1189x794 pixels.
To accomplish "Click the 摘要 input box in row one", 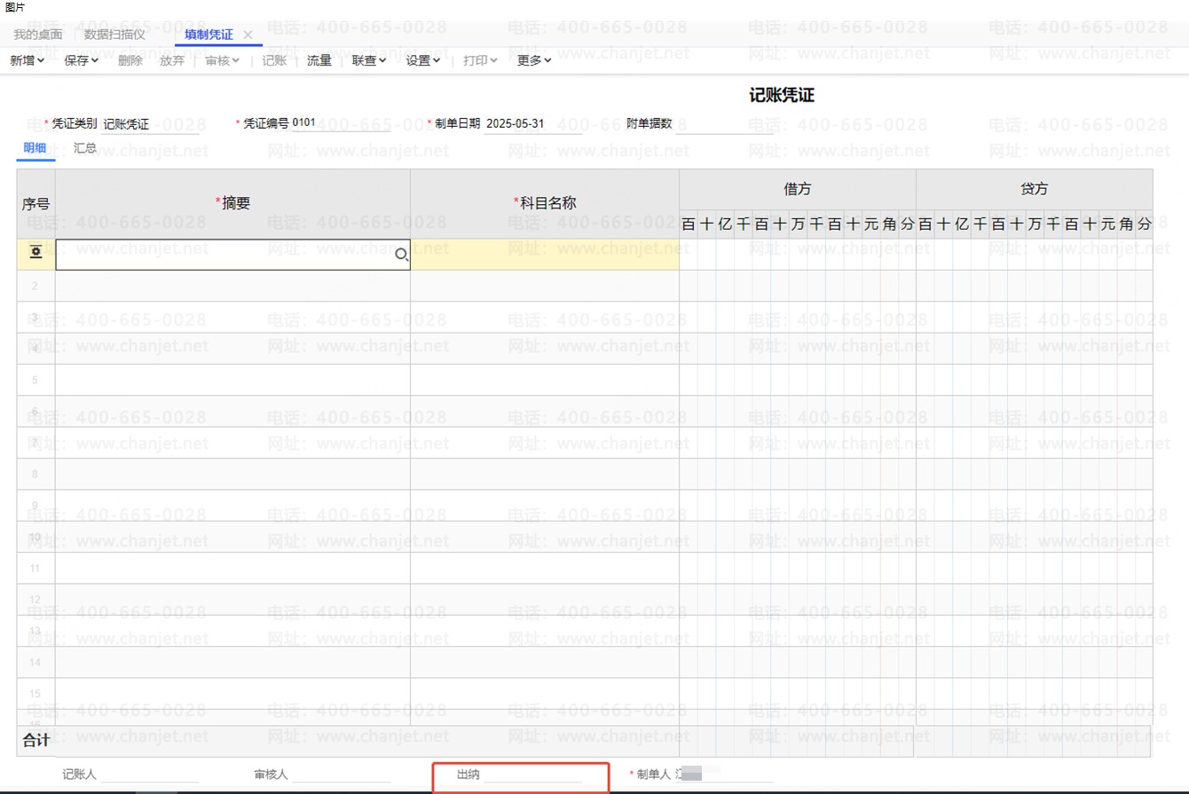I will [x=222, y=255].
